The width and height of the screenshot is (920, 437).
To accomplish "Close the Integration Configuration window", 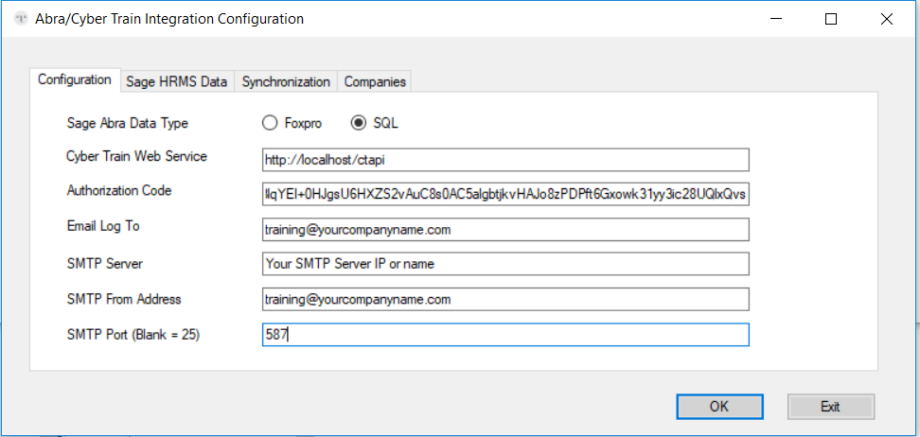I will click(x=887, y=19).
